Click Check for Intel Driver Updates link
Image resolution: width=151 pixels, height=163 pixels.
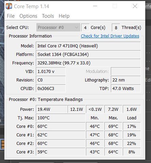click(110, 36)
